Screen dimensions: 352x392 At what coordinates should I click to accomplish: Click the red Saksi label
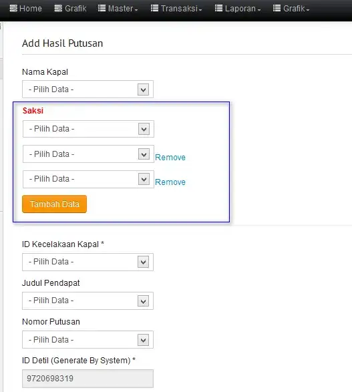33,110
